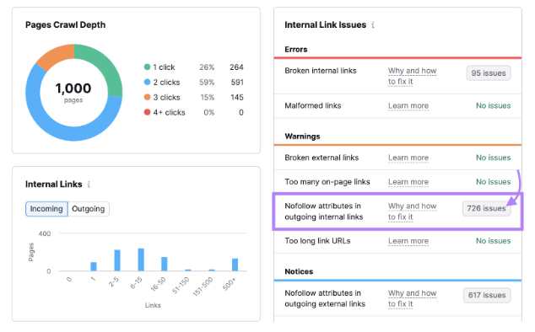Screen dimensions: 535x332
Task: Switch to the Incoming links tab
Action: tap(46, 209)
